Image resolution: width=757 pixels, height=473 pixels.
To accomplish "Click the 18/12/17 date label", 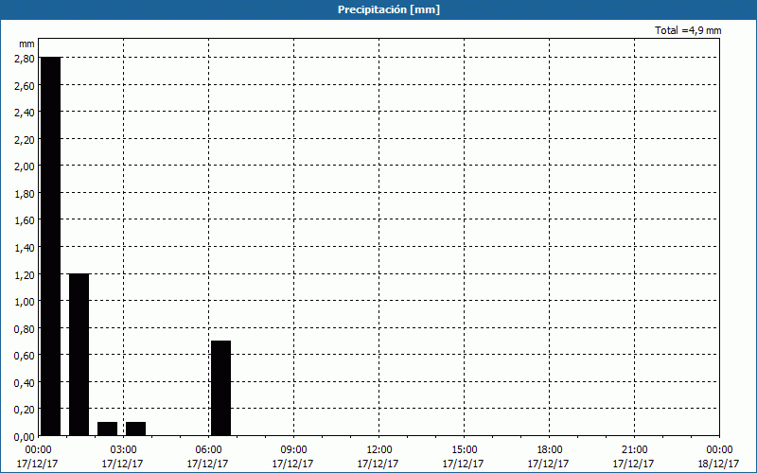I will pos(719,464).
